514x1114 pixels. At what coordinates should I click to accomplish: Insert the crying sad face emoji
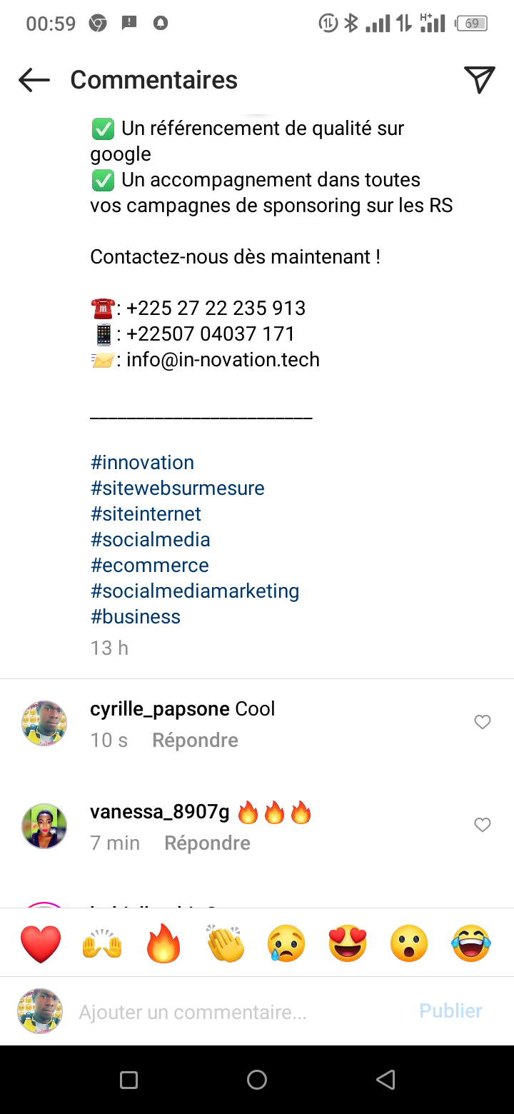point(286,943)
